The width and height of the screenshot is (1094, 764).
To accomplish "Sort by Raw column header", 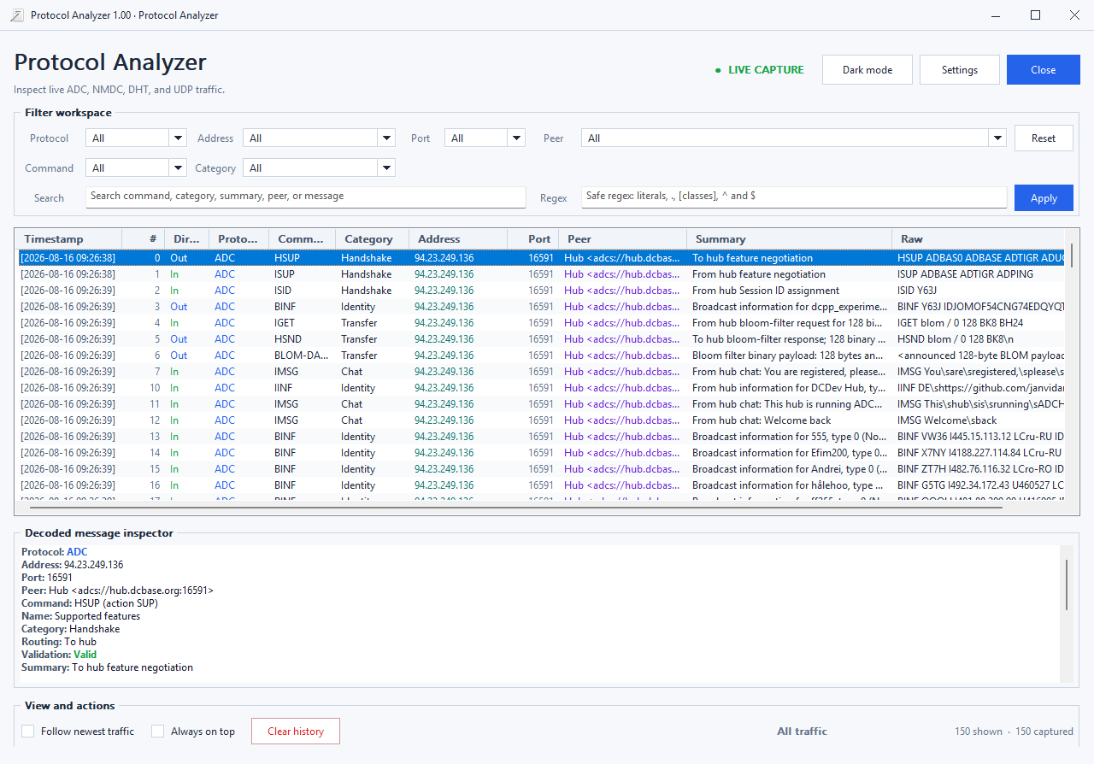I will pos(979,239).
